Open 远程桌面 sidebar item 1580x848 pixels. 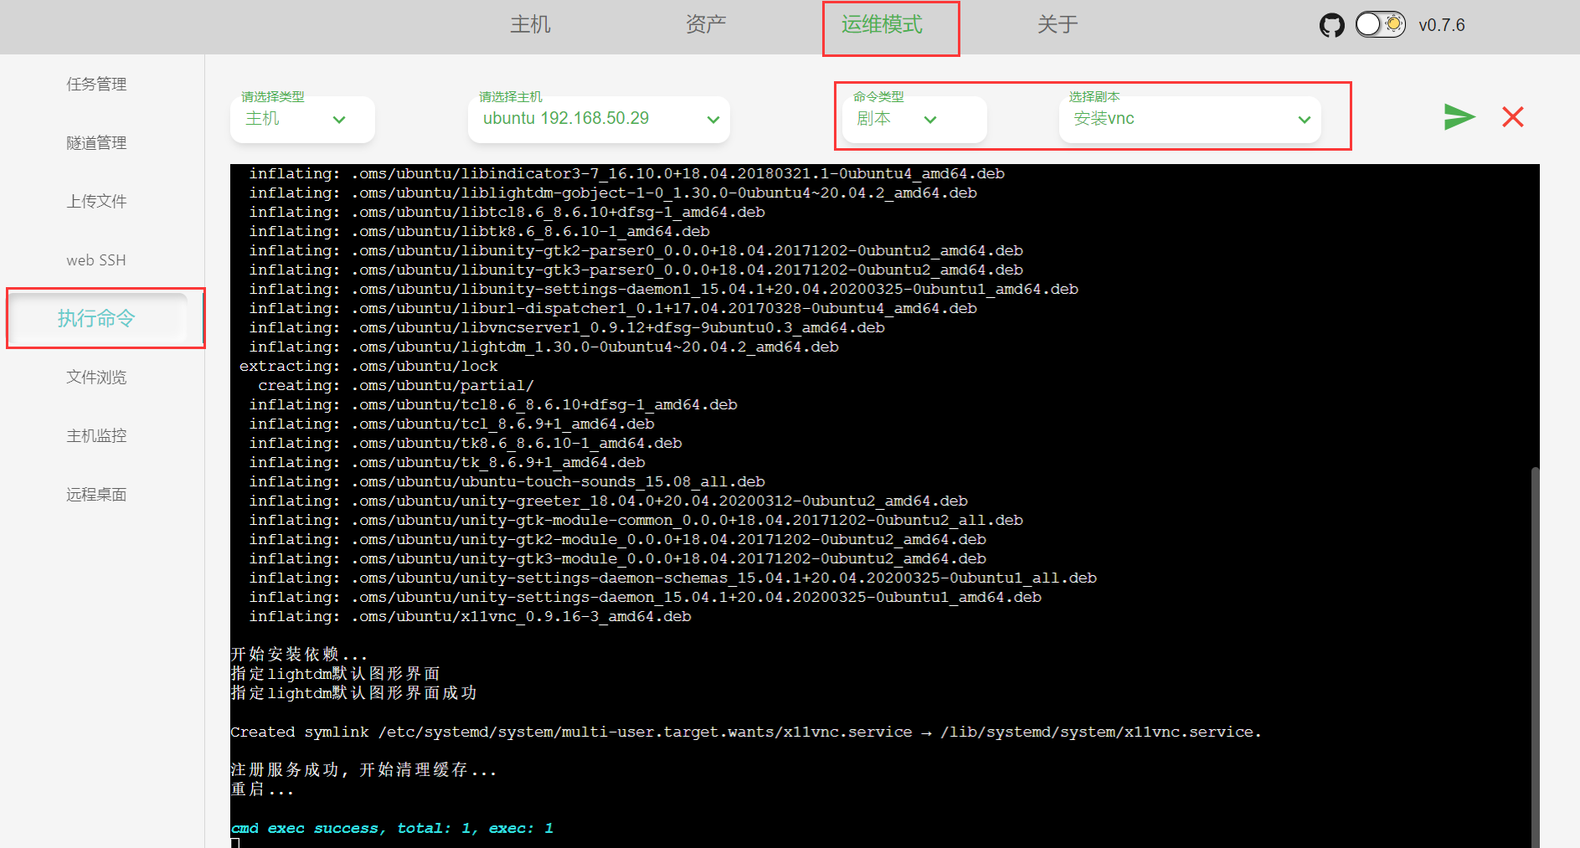(96, 494)
